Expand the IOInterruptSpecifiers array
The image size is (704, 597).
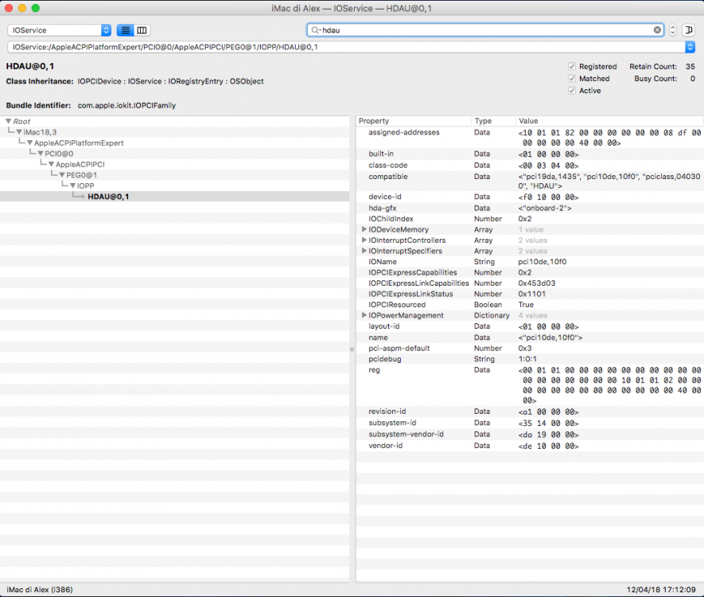364,251
